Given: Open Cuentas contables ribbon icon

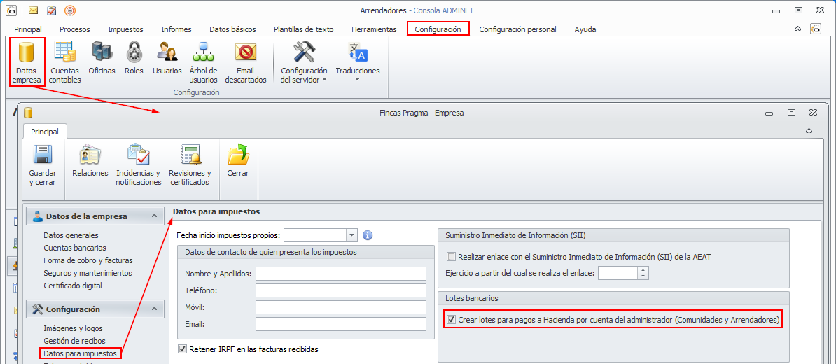Looking at the screenshot, I should tap(64, 62).
